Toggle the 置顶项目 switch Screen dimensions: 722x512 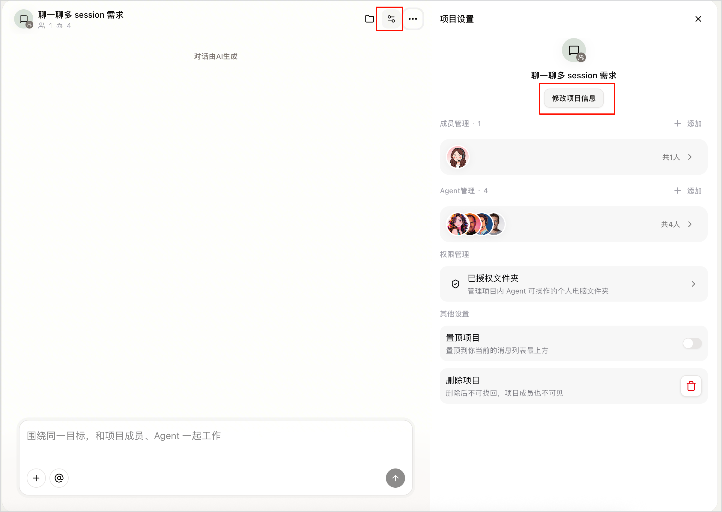pyautogui.click(x=692, y=343)
